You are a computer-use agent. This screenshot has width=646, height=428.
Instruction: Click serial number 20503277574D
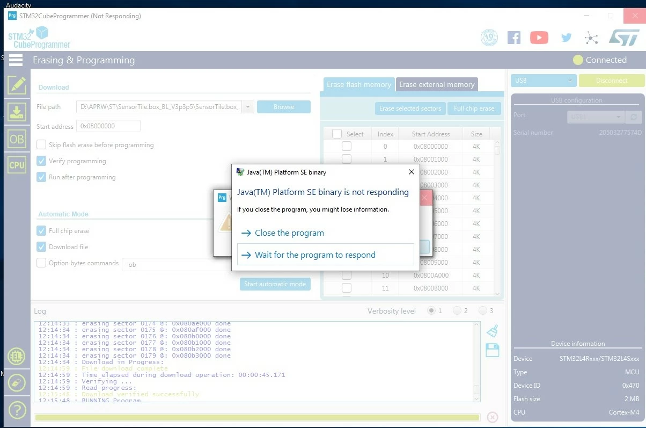620,133
